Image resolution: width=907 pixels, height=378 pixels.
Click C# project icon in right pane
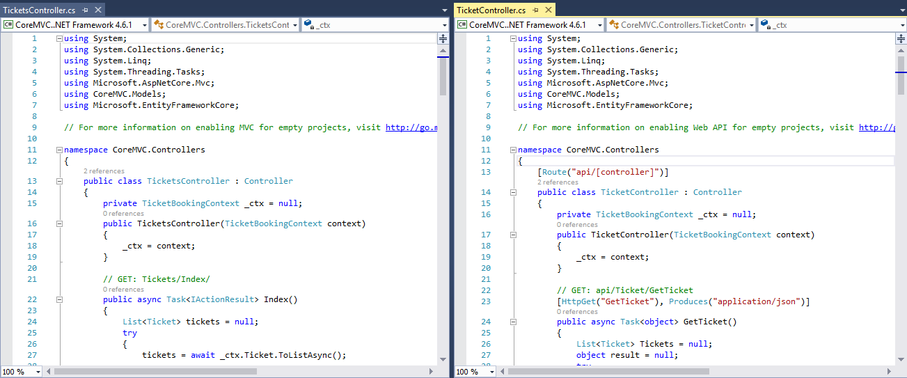tap(463, 24)
